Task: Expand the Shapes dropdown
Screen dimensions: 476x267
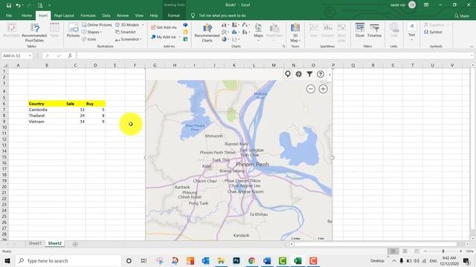Action: point(101,32)
